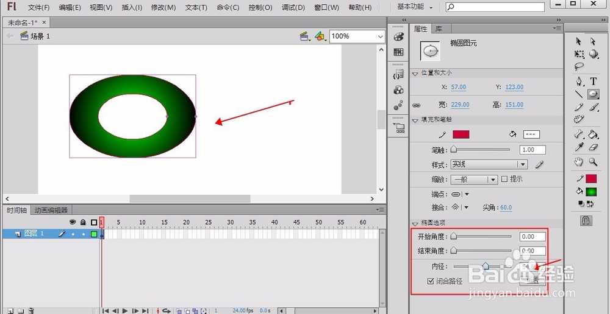This screenshot has height=314, width=610.
Task: Choose the Brush tool
Action: tap(594, 106)
